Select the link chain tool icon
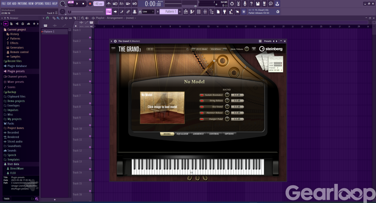376x203 pixels. coord(128,12)
